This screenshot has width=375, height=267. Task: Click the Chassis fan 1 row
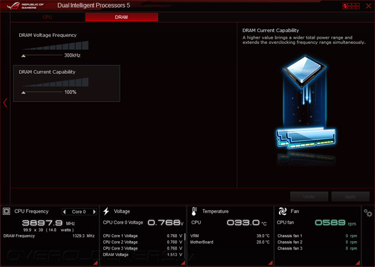[x=317, y=236]
